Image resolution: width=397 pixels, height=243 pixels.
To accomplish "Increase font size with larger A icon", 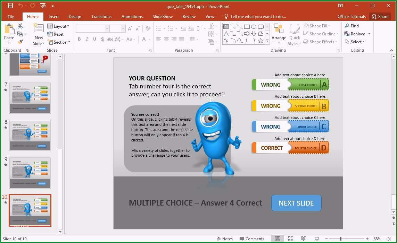I will [x=130, y=28].
